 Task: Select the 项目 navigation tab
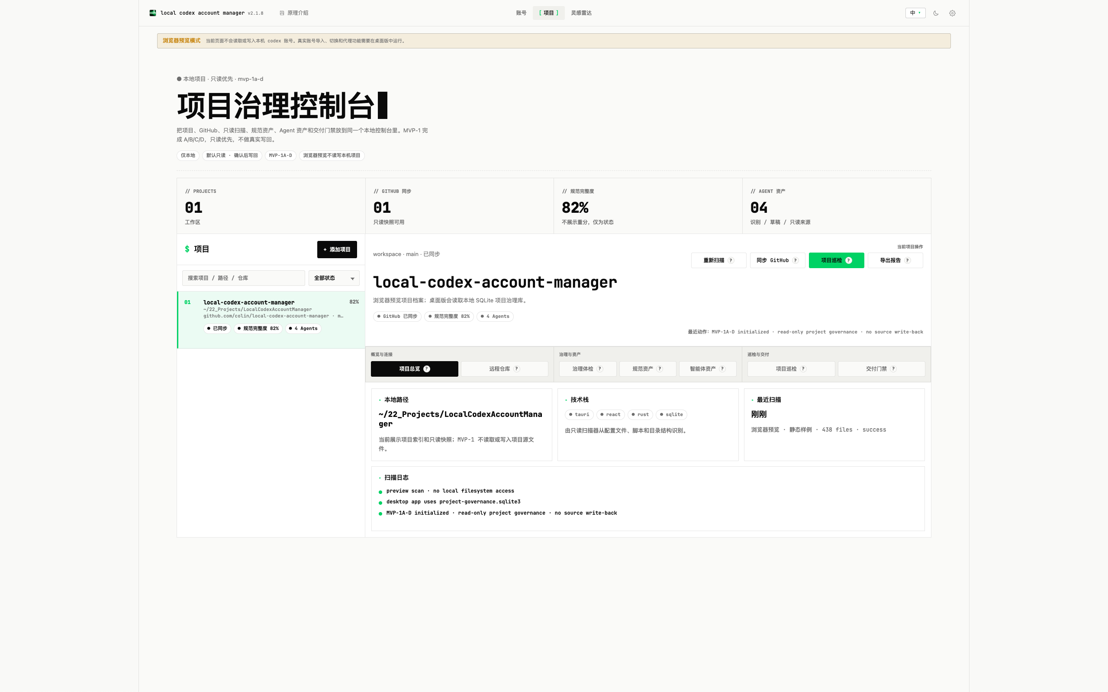click(548, 13)
